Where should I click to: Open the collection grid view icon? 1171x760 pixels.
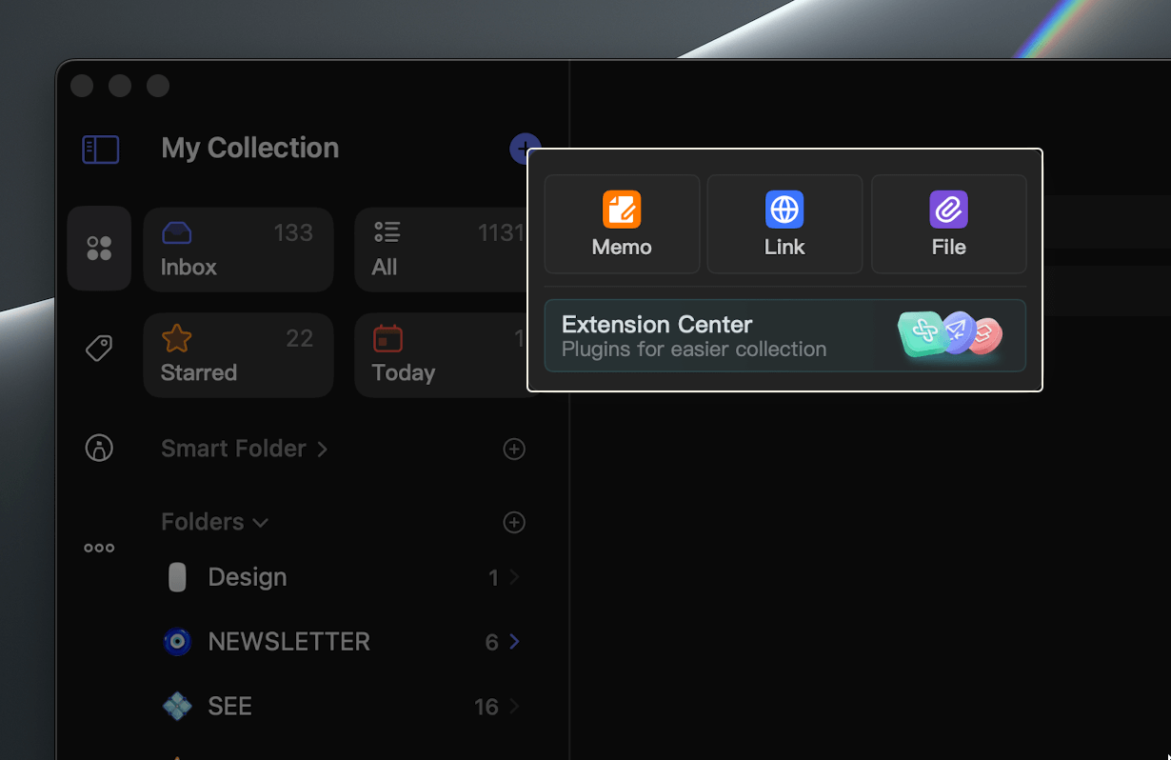click(x=99, y=249)
